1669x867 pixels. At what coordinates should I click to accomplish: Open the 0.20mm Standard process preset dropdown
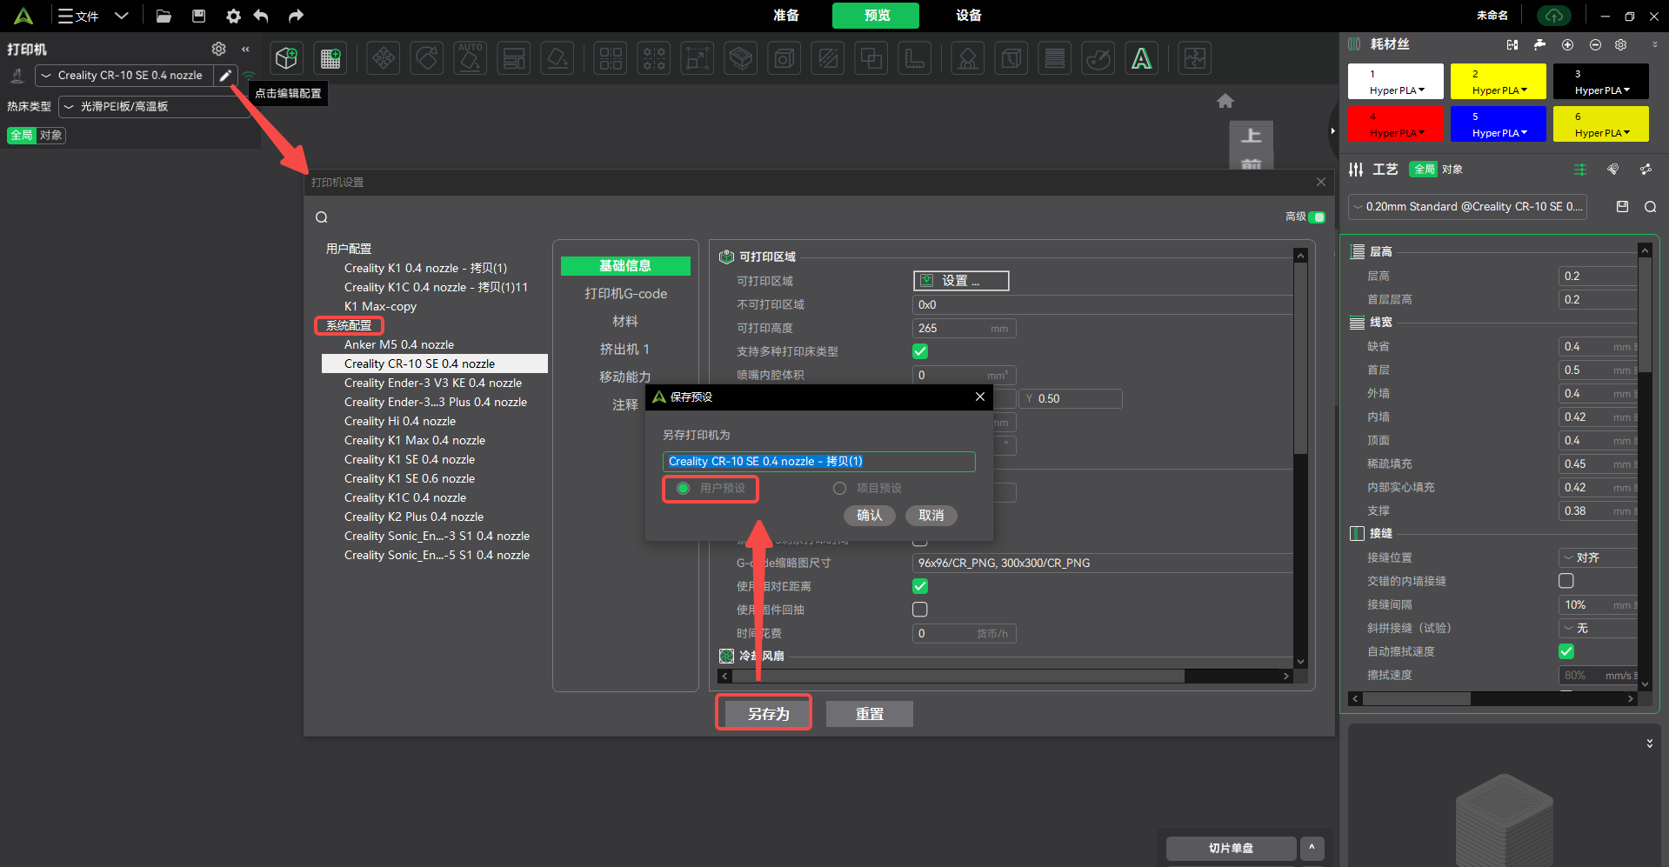click(1467, 207)
